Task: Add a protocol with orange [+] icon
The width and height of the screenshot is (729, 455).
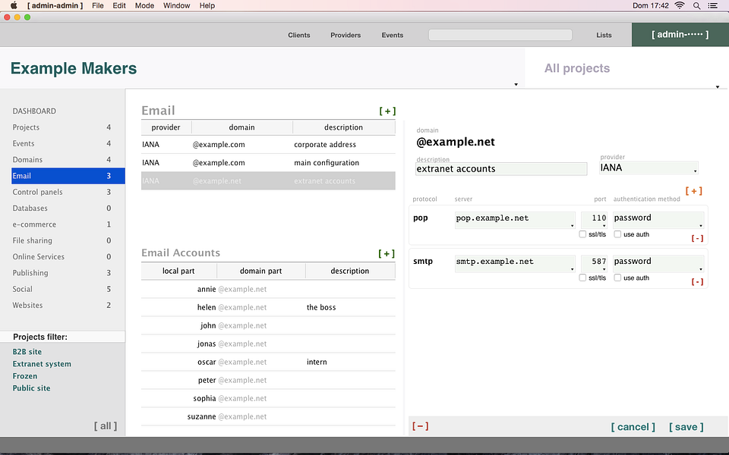Action: coord(693,191)
